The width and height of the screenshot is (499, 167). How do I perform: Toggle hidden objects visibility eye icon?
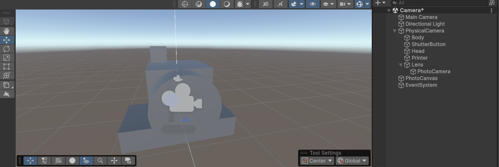pyautogui.click(x=313, y=4)
